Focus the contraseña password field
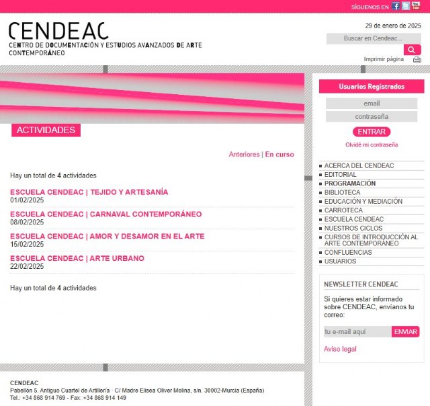Viewport: 430px width, 406px height. (x=372, y=116)
